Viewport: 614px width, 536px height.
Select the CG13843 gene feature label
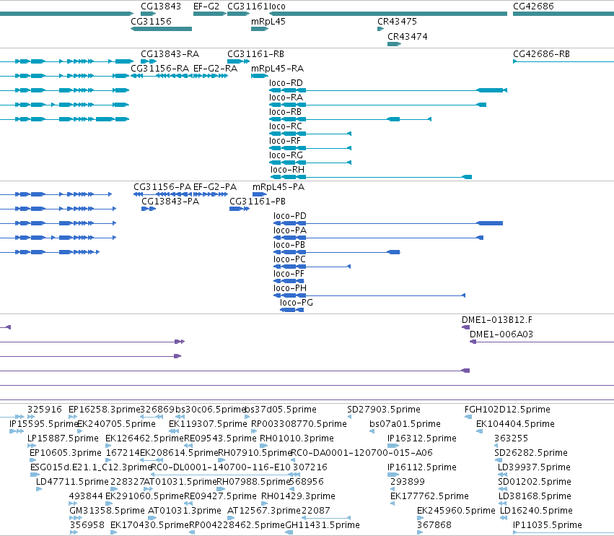[x=161, y=7]
